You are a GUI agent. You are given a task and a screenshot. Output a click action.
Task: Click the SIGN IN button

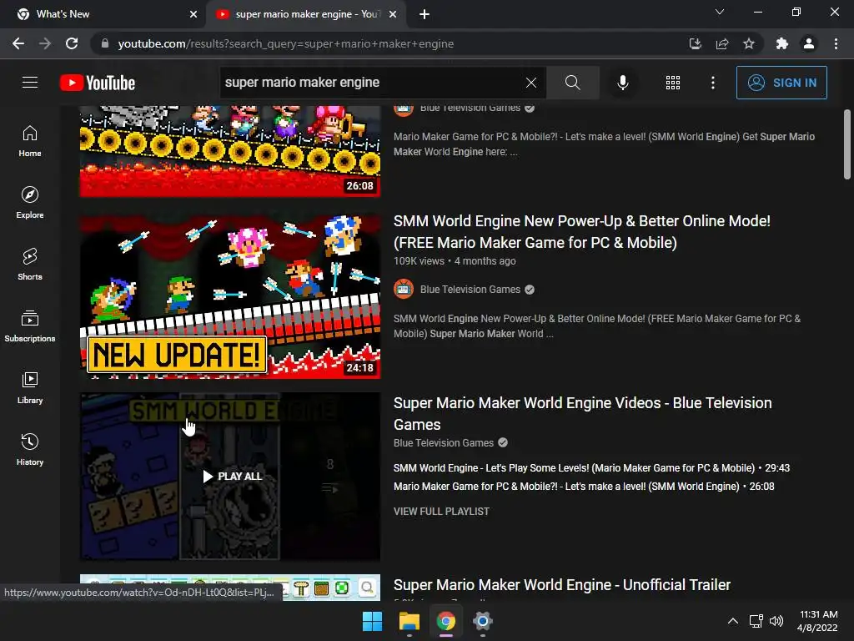781,83
